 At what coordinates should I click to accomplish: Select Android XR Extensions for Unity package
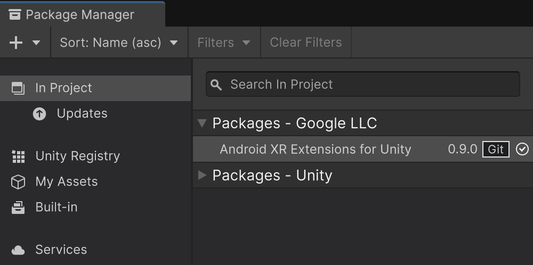click(x=315, y=150)
